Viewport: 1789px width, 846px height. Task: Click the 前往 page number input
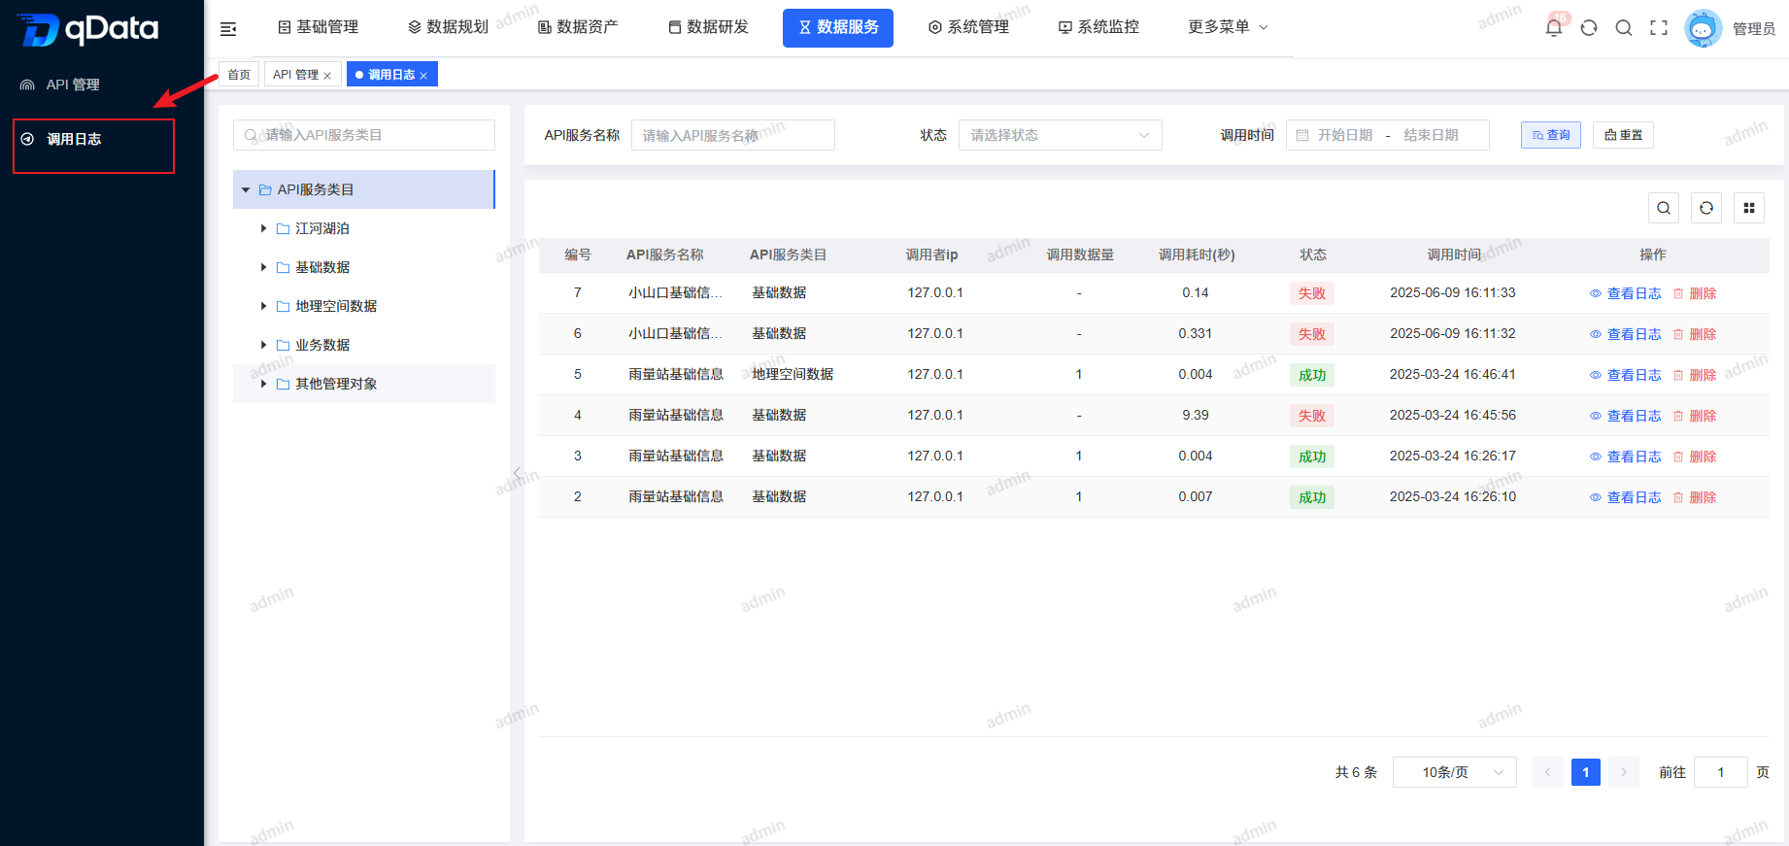coord(1721,772)
